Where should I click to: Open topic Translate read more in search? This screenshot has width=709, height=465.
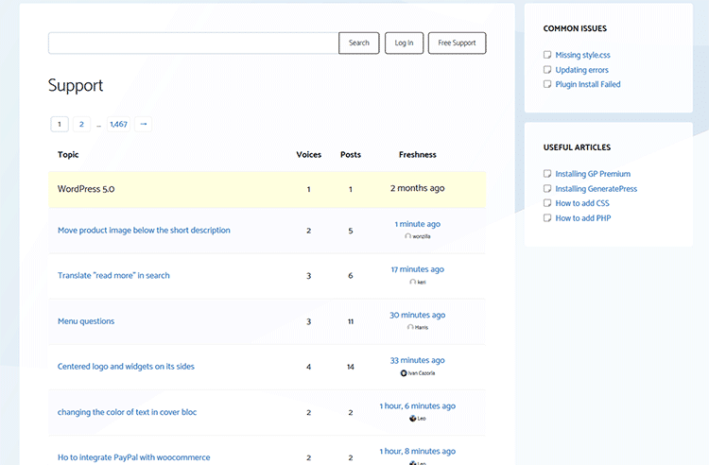113,275
